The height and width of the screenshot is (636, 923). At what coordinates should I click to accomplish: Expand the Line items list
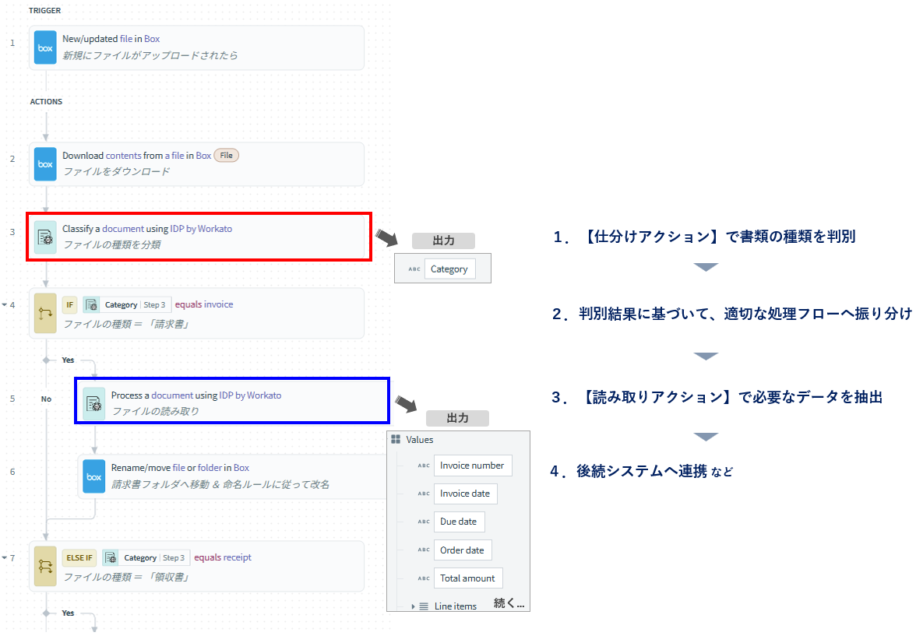tap(414, 606)
